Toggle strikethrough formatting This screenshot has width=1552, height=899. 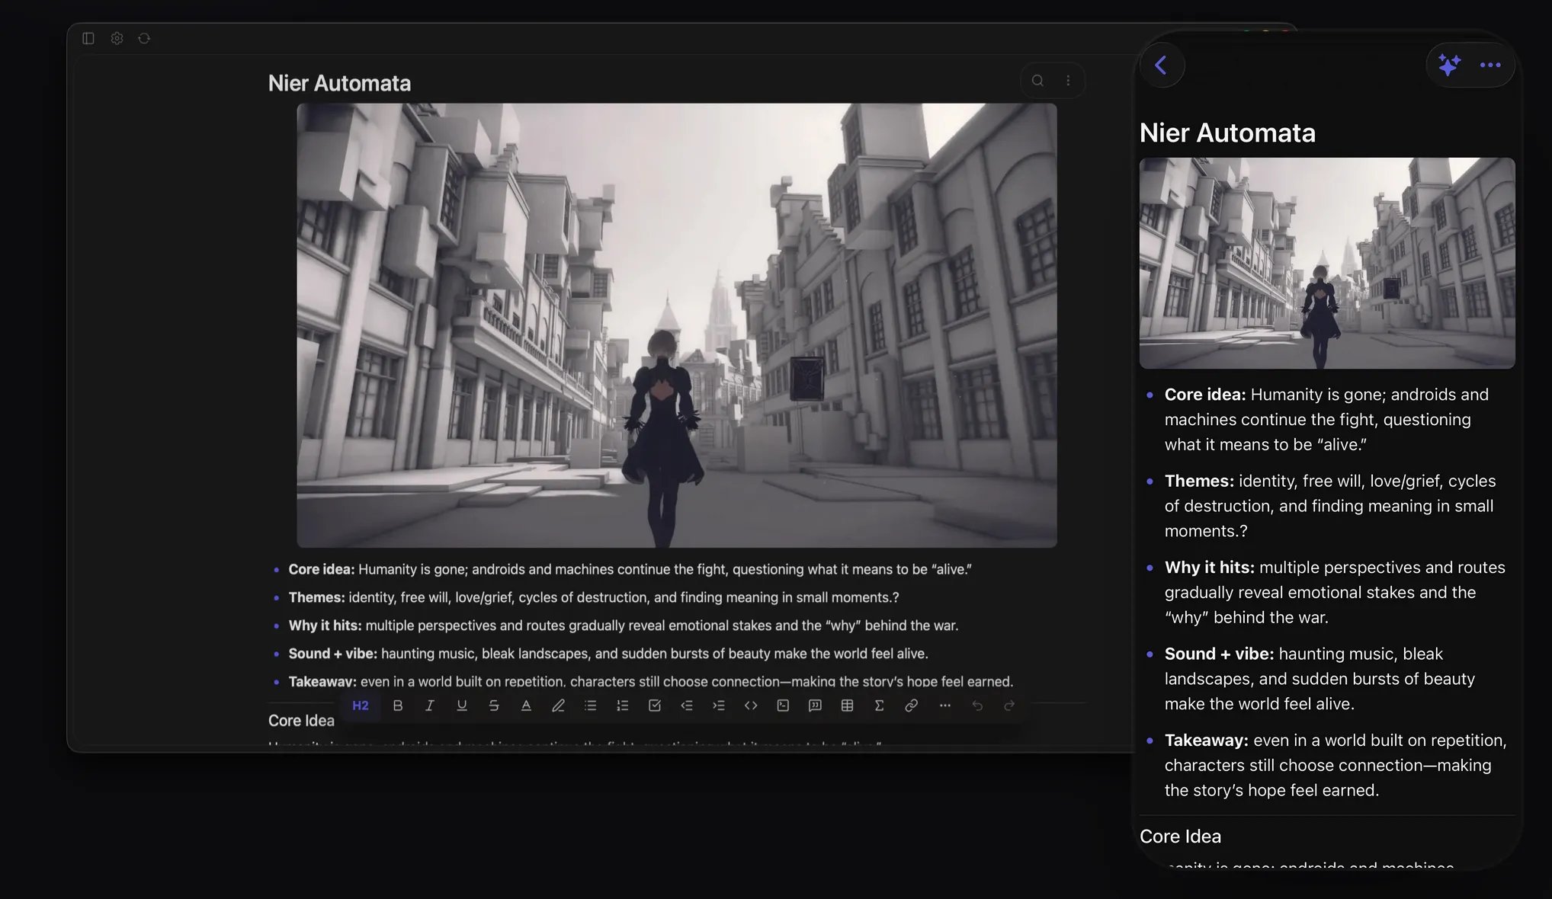(x=494, y=705)
